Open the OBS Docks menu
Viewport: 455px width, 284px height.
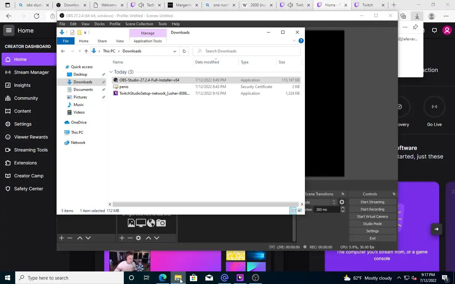99,24
